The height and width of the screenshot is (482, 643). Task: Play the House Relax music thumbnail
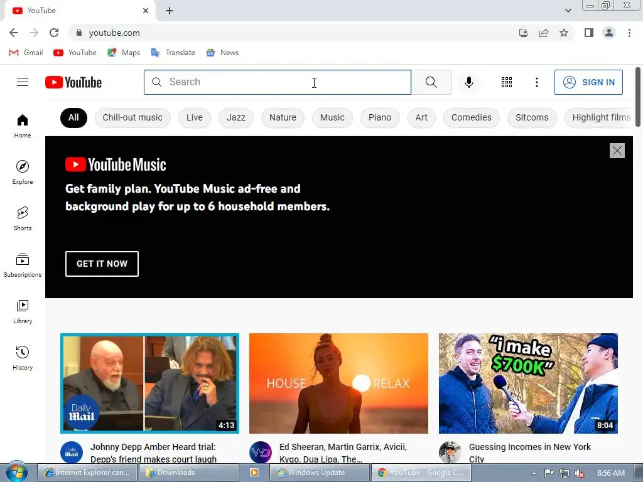point(338,383)
